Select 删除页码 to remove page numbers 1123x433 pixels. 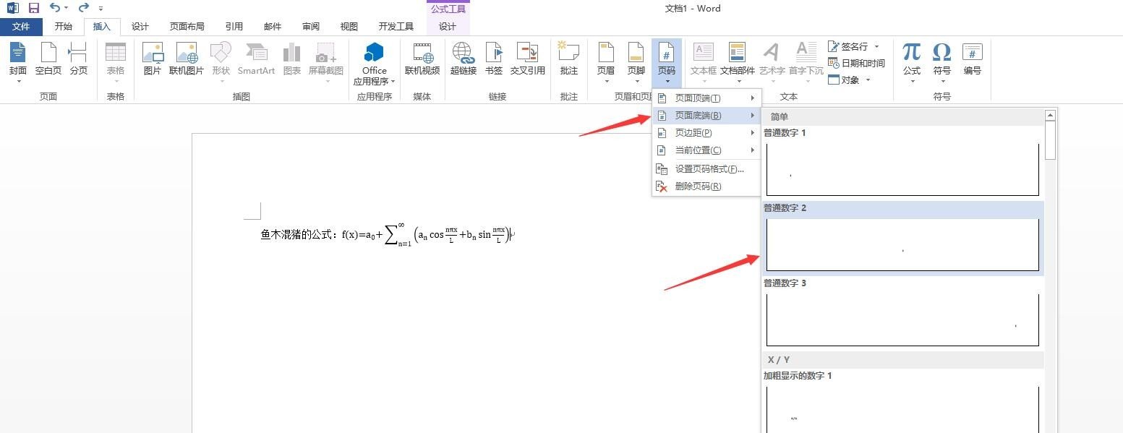[x=696, y=186]
